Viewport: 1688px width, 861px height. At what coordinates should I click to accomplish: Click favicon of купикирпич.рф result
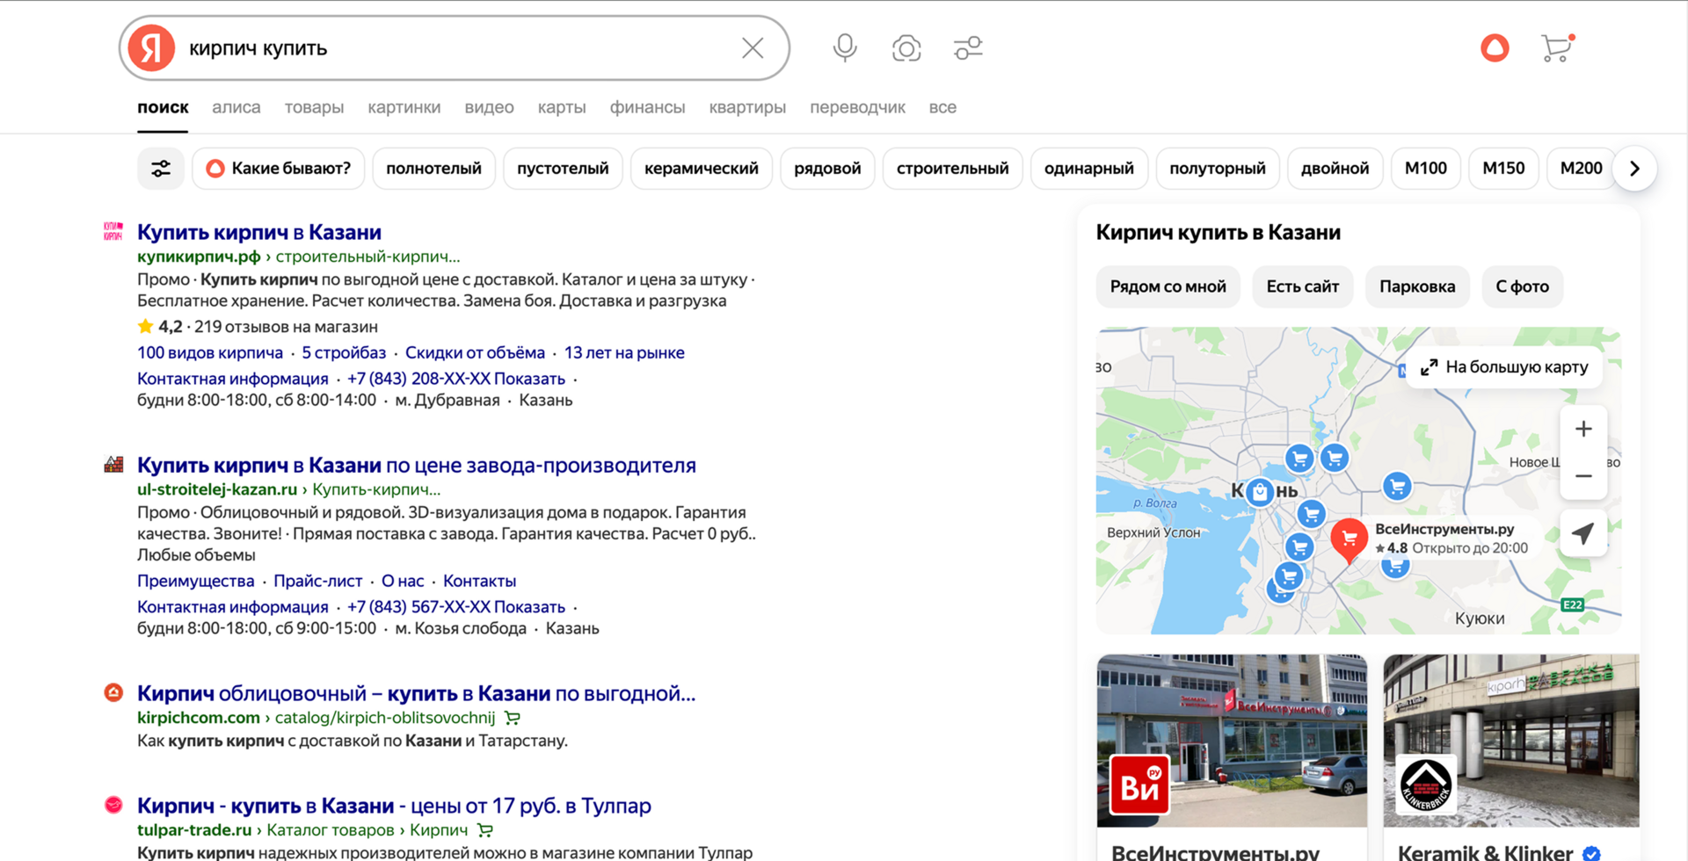[x=113, y=231]
